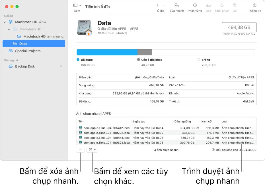
Task: Collapse the greyed Macintosh HD container
Action: (9, 29)
